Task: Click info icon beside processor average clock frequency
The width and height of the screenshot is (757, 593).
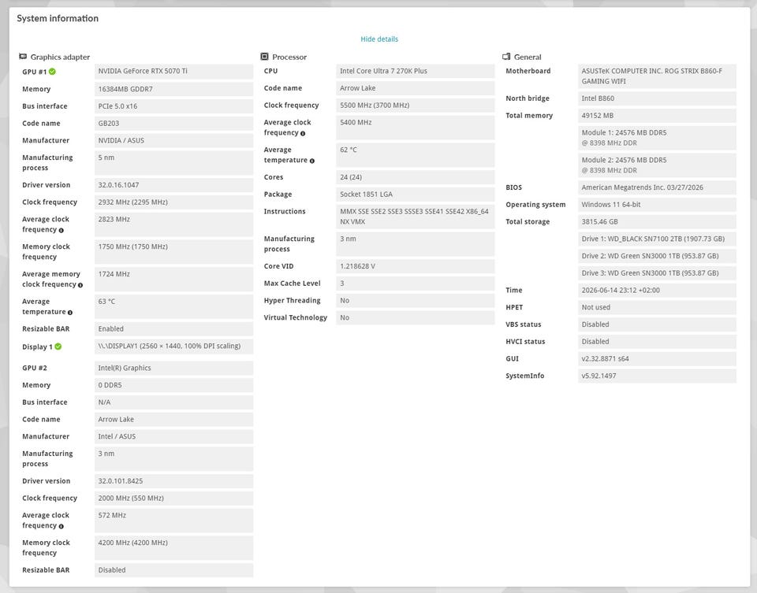Action: [x=303, y=133]
